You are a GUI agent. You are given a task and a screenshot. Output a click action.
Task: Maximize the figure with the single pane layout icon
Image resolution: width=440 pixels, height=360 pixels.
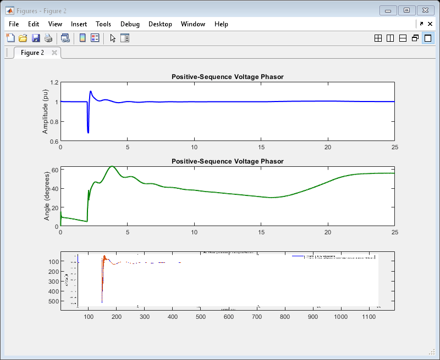(x=428, y=38)
